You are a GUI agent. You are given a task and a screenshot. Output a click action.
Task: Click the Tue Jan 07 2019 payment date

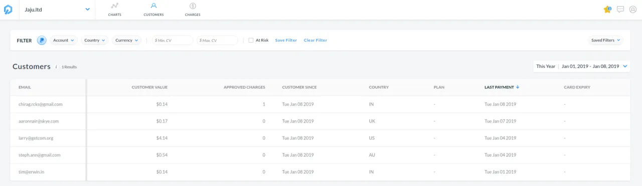pos(500,121)
